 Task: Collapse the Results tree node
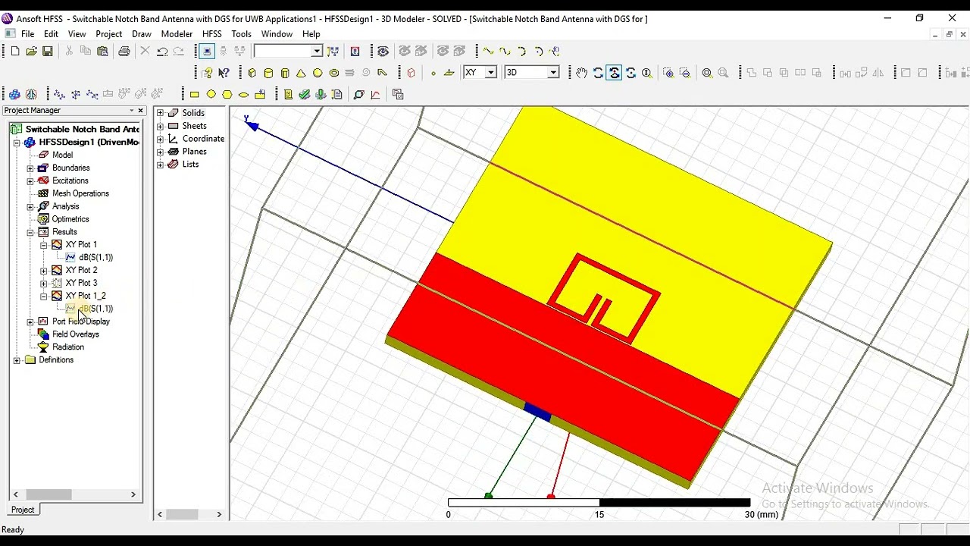pos(30,232)
